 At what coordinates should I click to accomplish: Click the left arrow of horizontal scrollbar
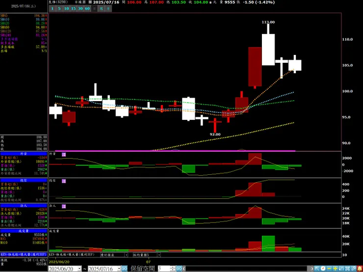click(184, 269)
